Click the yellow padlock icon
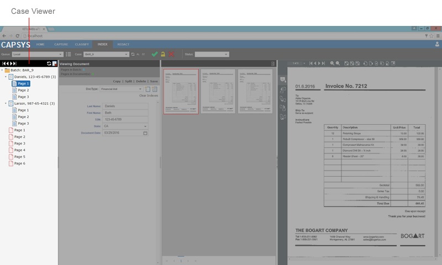The width and height of the screenshot is (442, 265). click(x=163, y=54)
